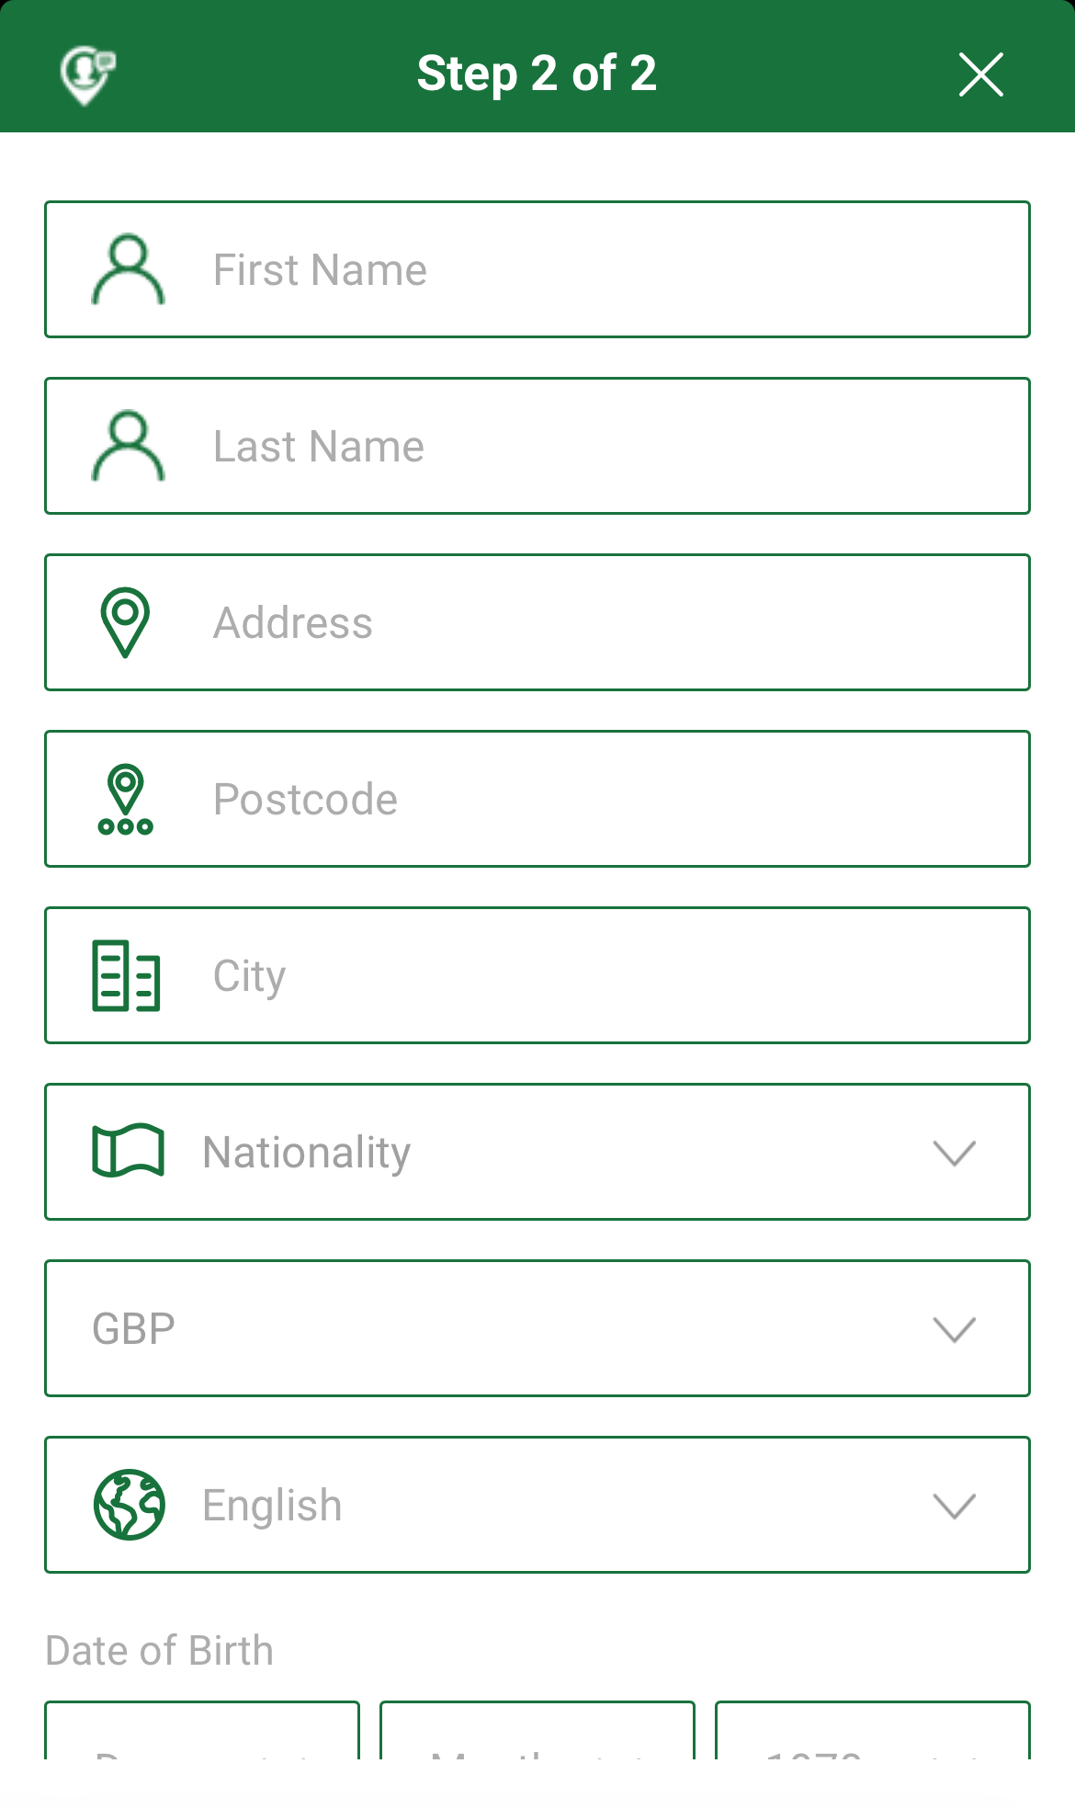Click the person icon beside Last Name

coord(128,446)
